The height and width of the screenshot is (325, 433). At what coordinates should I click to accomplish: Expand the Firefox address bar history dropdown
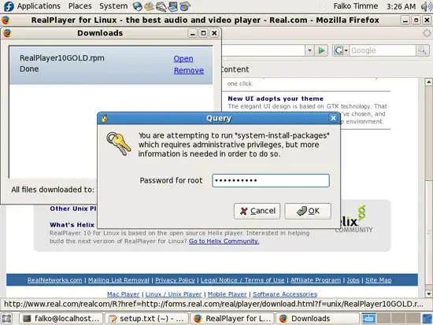[309, 50]
